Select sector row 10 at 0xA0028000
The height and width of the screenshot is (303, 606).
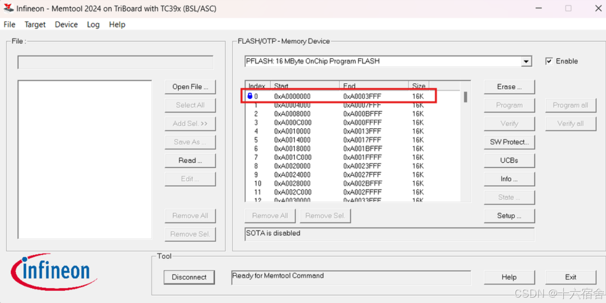click(353, 183)
